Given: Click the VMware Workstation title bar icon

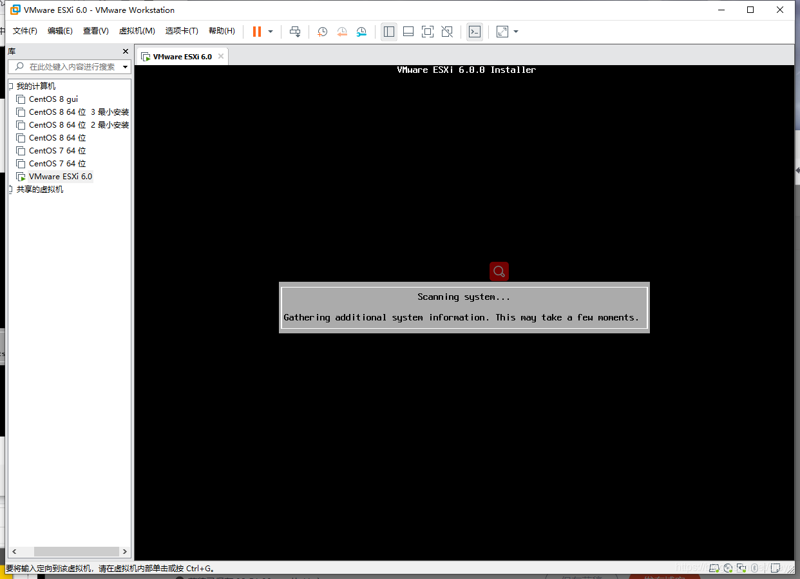Looking at the screenshot, I should tap(15, 10).
